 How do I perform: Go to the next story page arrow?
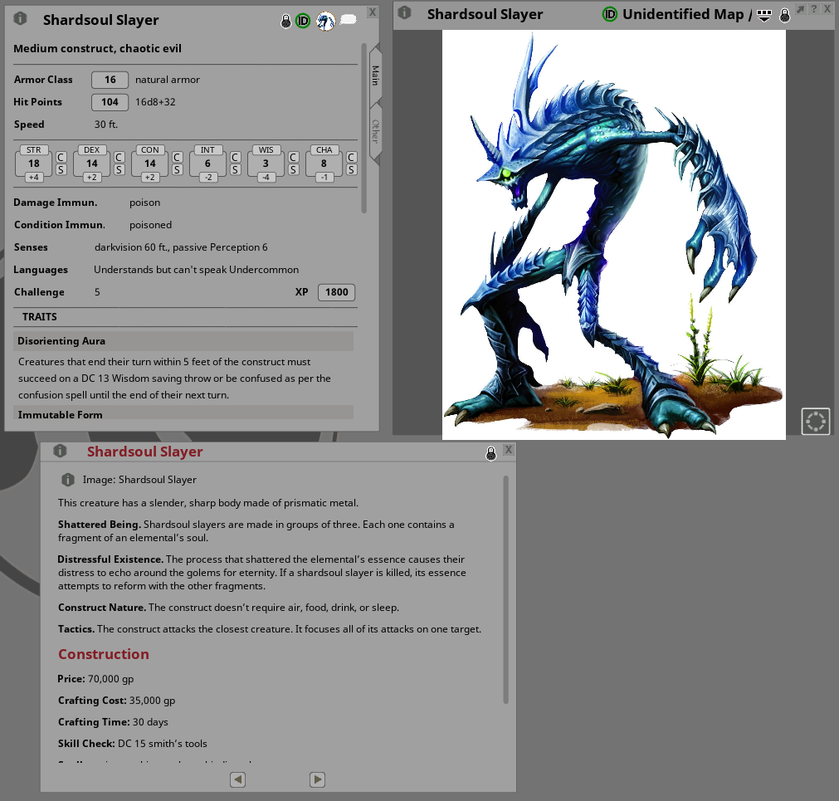tap(317, 779)
